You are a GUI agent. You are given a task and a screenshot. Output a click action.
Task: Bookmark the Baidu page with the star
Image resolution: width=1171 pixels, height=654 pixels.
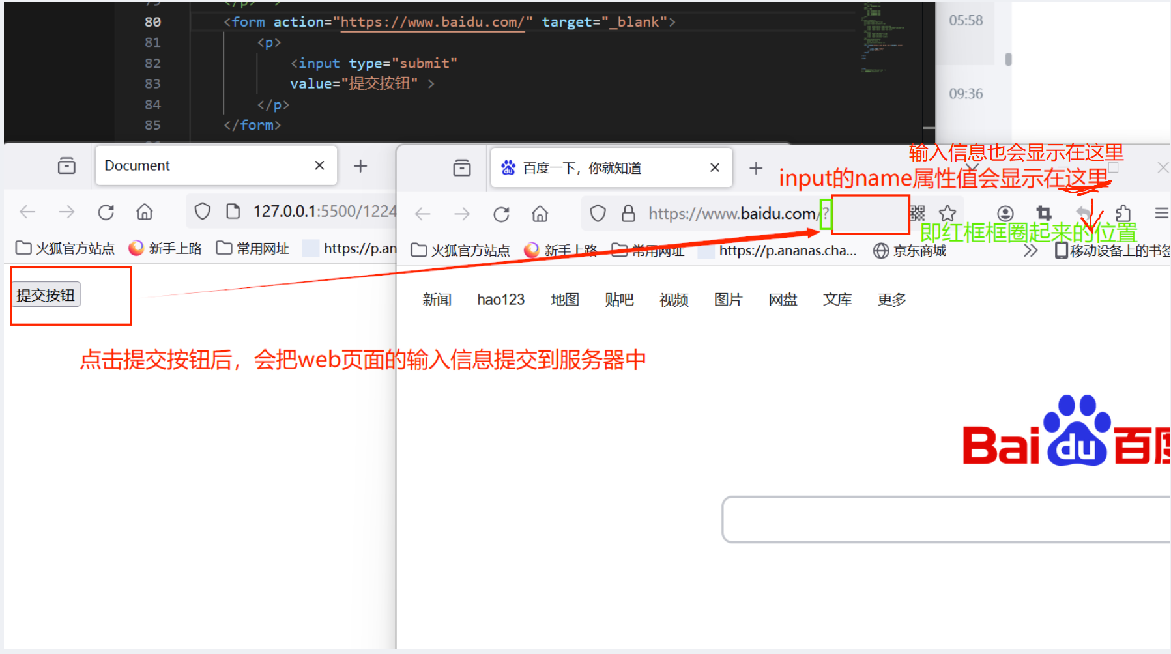(x=947, y=213)
